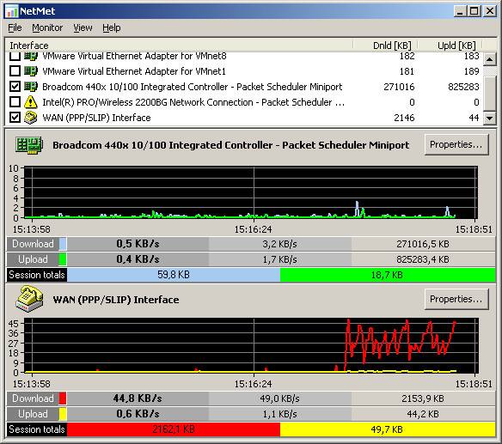Click WAN Upload yellow color swatch

pyautogui.click(x=63, y=414)
